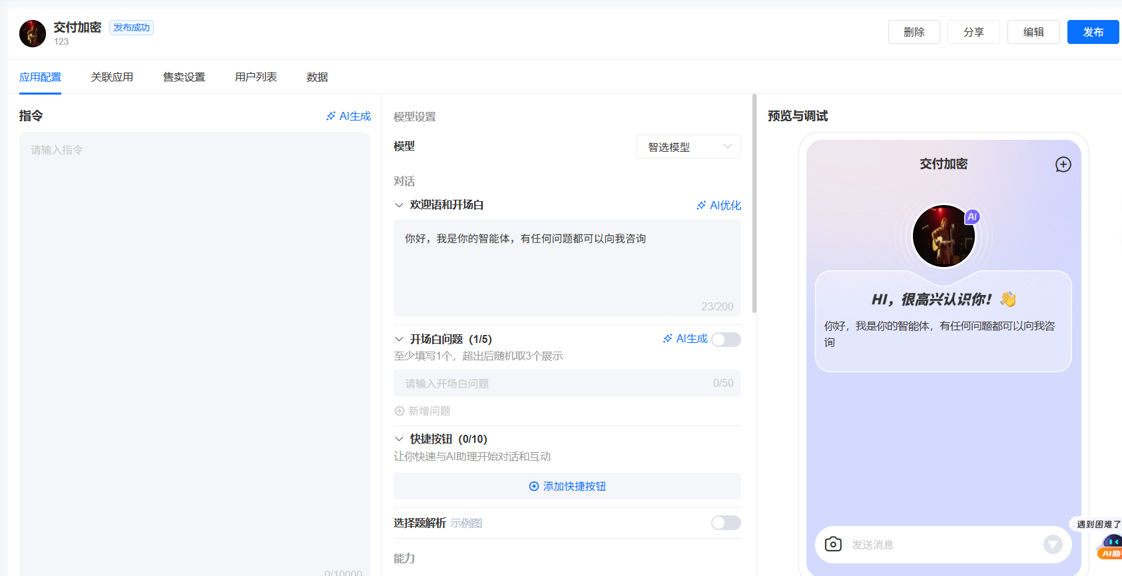Collapse the 快捷按钮 section
The image size is (1122, 576).
pyautogui.click(x=400, y=439)
